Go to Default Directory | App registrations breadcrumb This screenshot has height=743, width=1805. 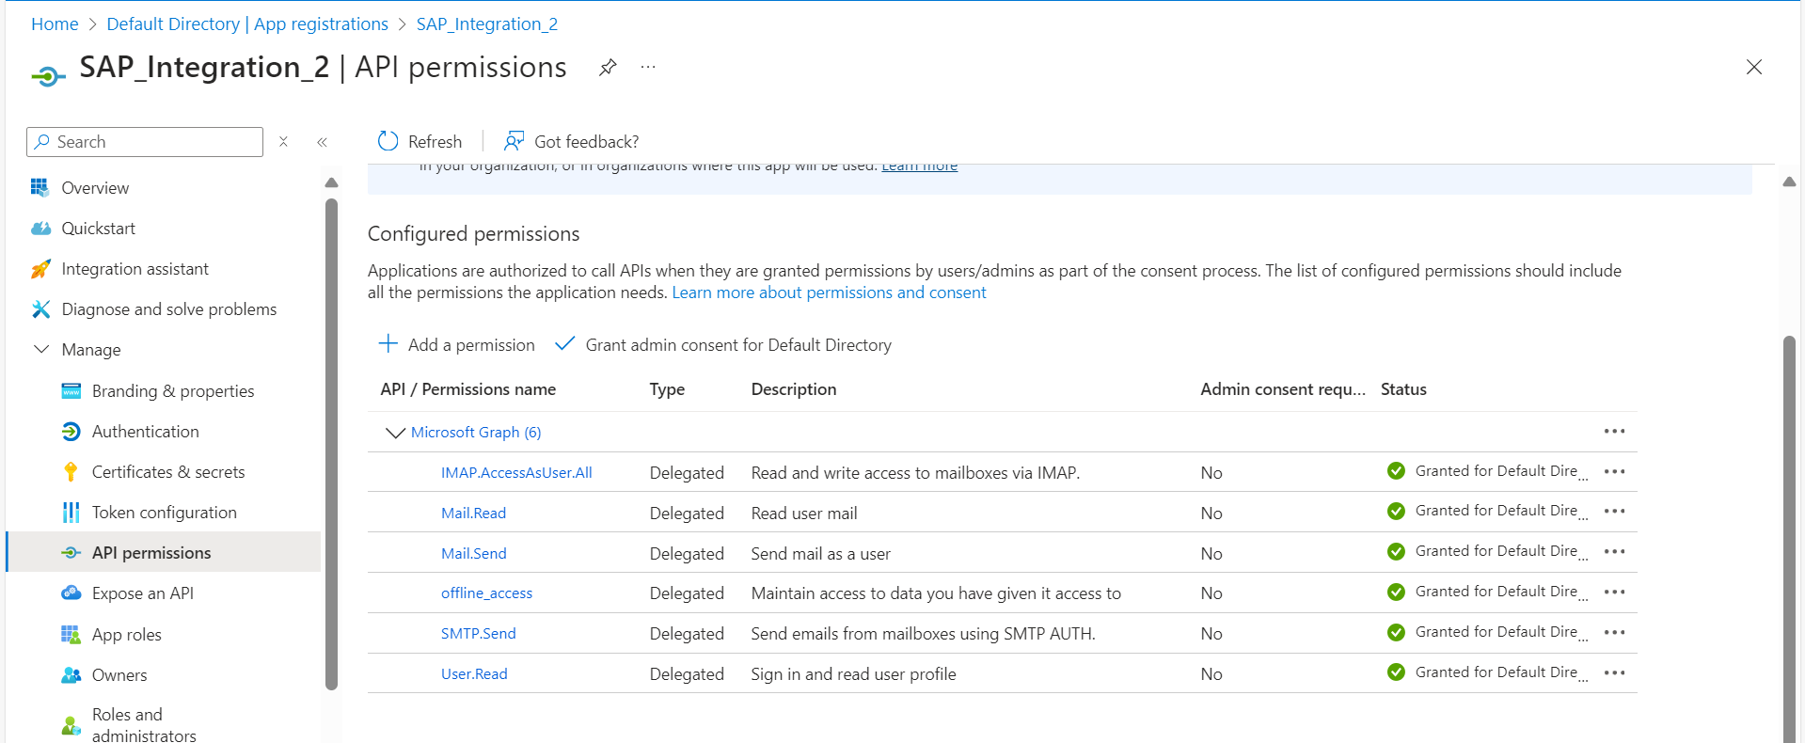(247, 24)
